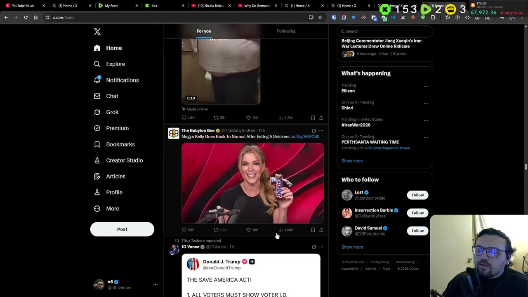Open Terms of Service link

pyautogui.click(x=353, y=262)
